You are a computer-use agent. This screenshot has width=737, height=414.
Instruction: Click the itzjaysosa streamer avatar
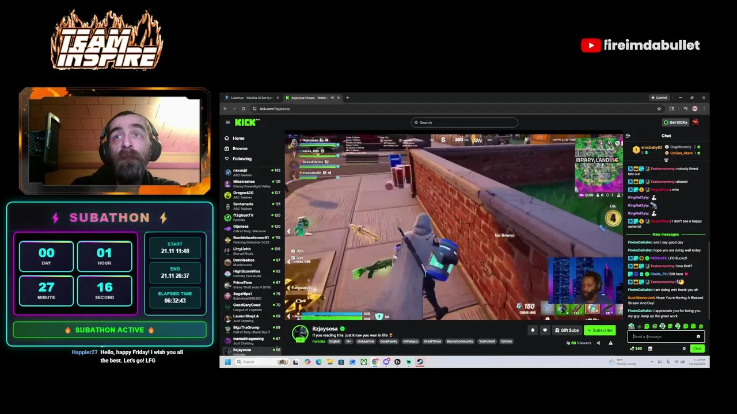click(300, 333)
